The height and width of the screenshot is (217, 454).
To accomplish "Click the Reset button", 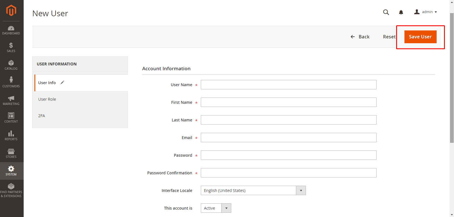I will tap(389, 37).
